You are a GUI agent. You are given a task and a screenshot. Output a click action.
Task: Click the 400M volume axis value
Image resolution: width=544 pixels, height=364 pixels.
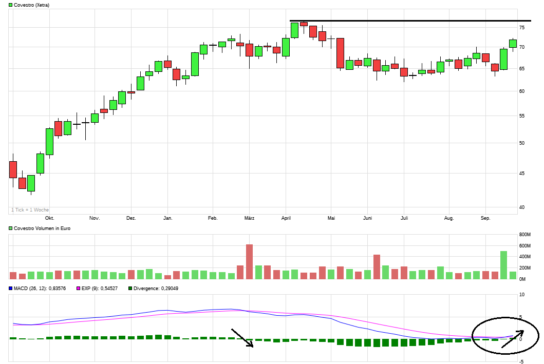click(525, 257)
